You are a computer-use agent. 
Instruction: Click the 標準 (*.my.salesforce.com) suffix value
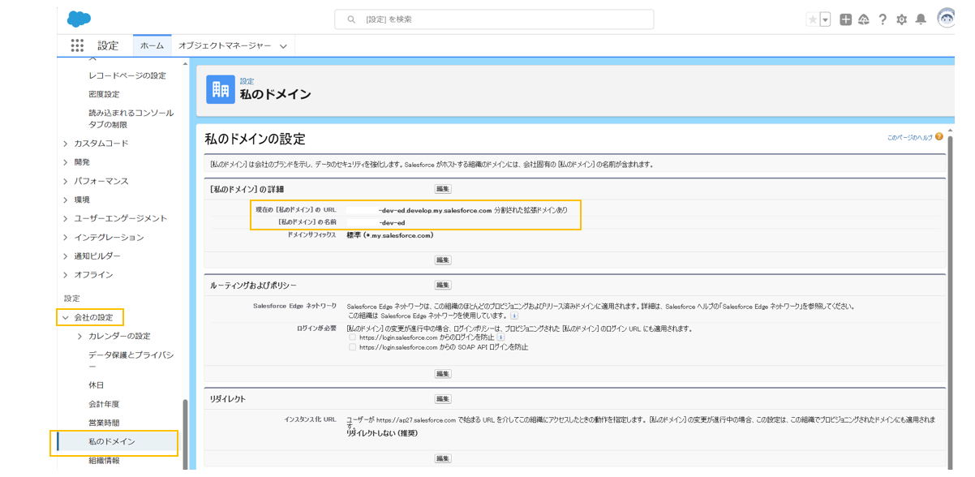pos(390,235)
